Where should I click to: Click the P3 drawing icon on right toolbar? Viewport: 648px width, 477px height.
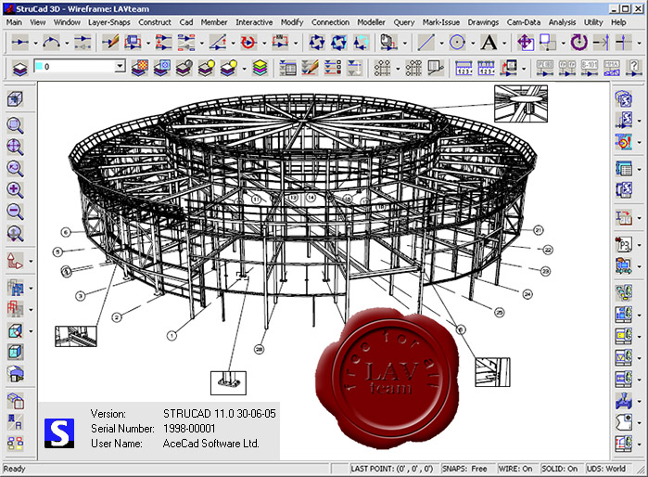click(624, 244)
